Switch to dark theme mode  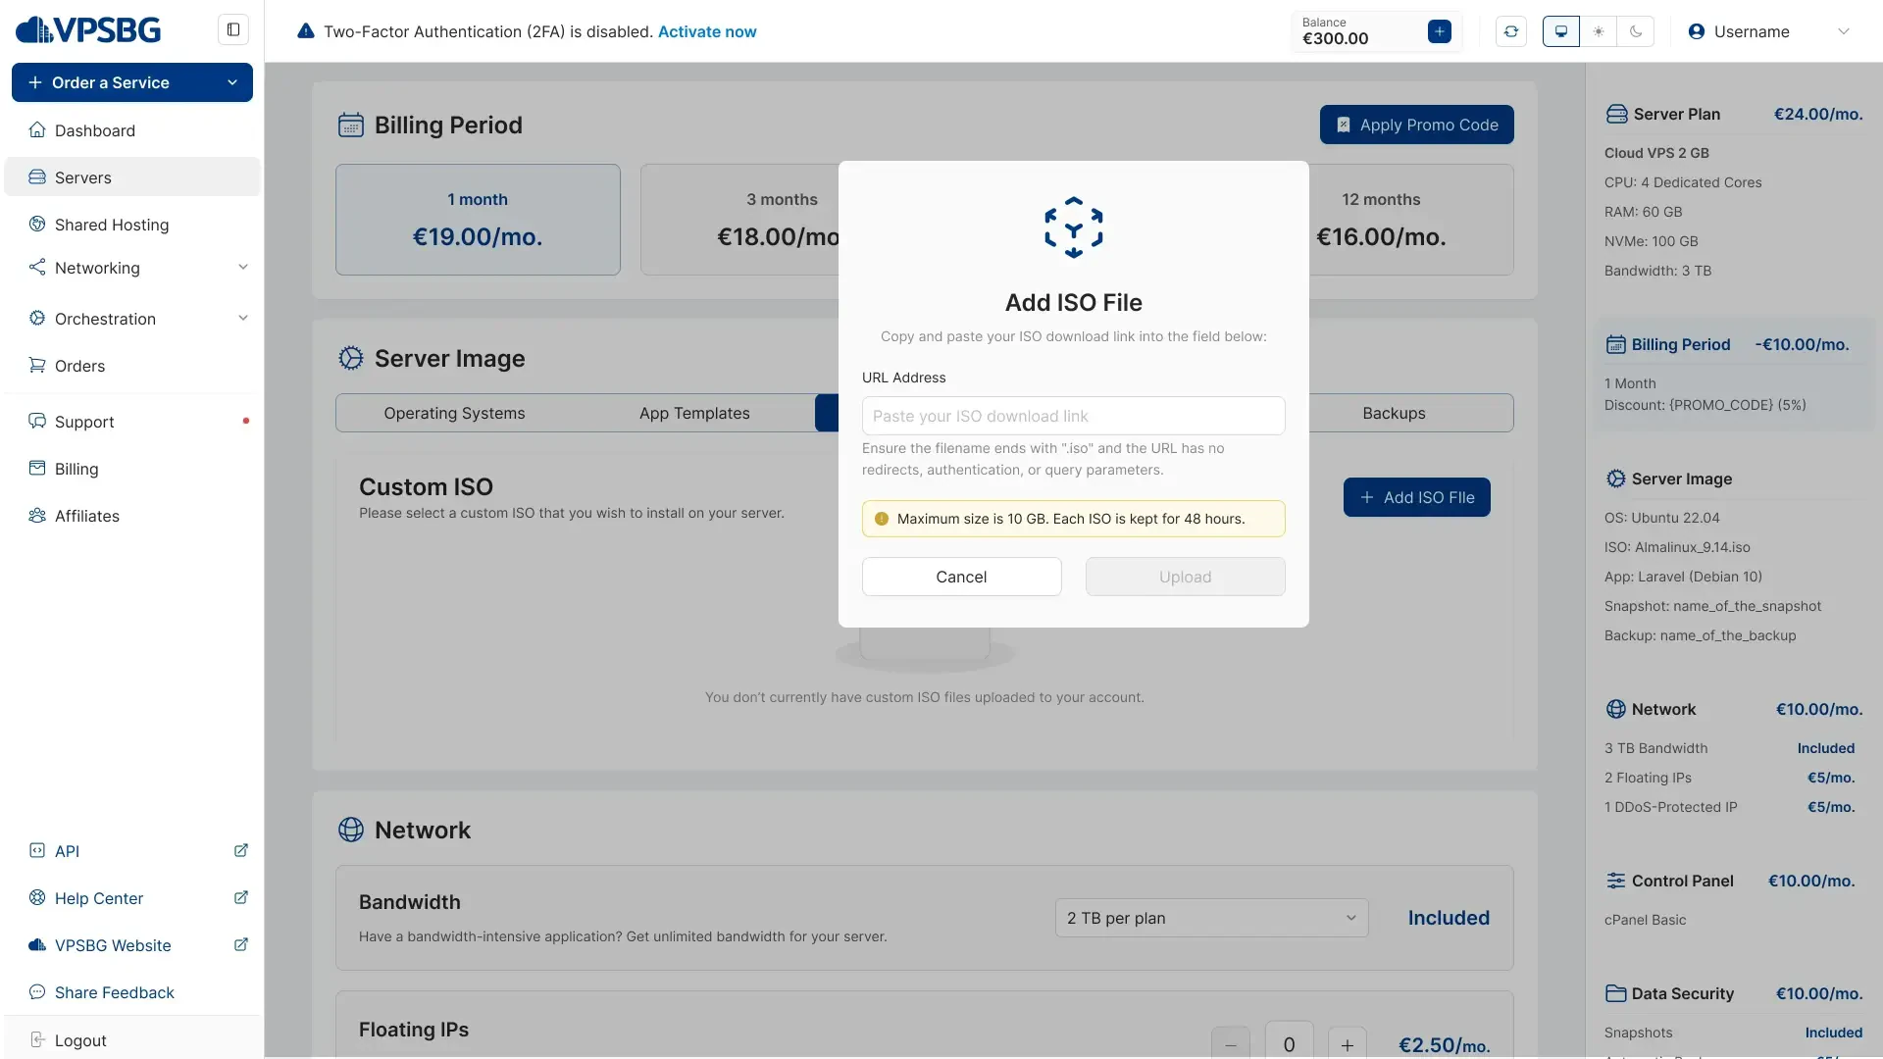point(1636,31)
